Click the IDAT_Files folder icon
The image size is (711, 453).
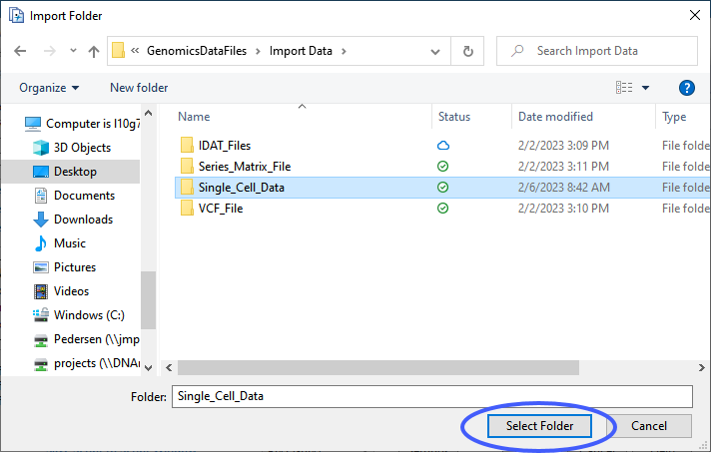[x=187, y=146]
